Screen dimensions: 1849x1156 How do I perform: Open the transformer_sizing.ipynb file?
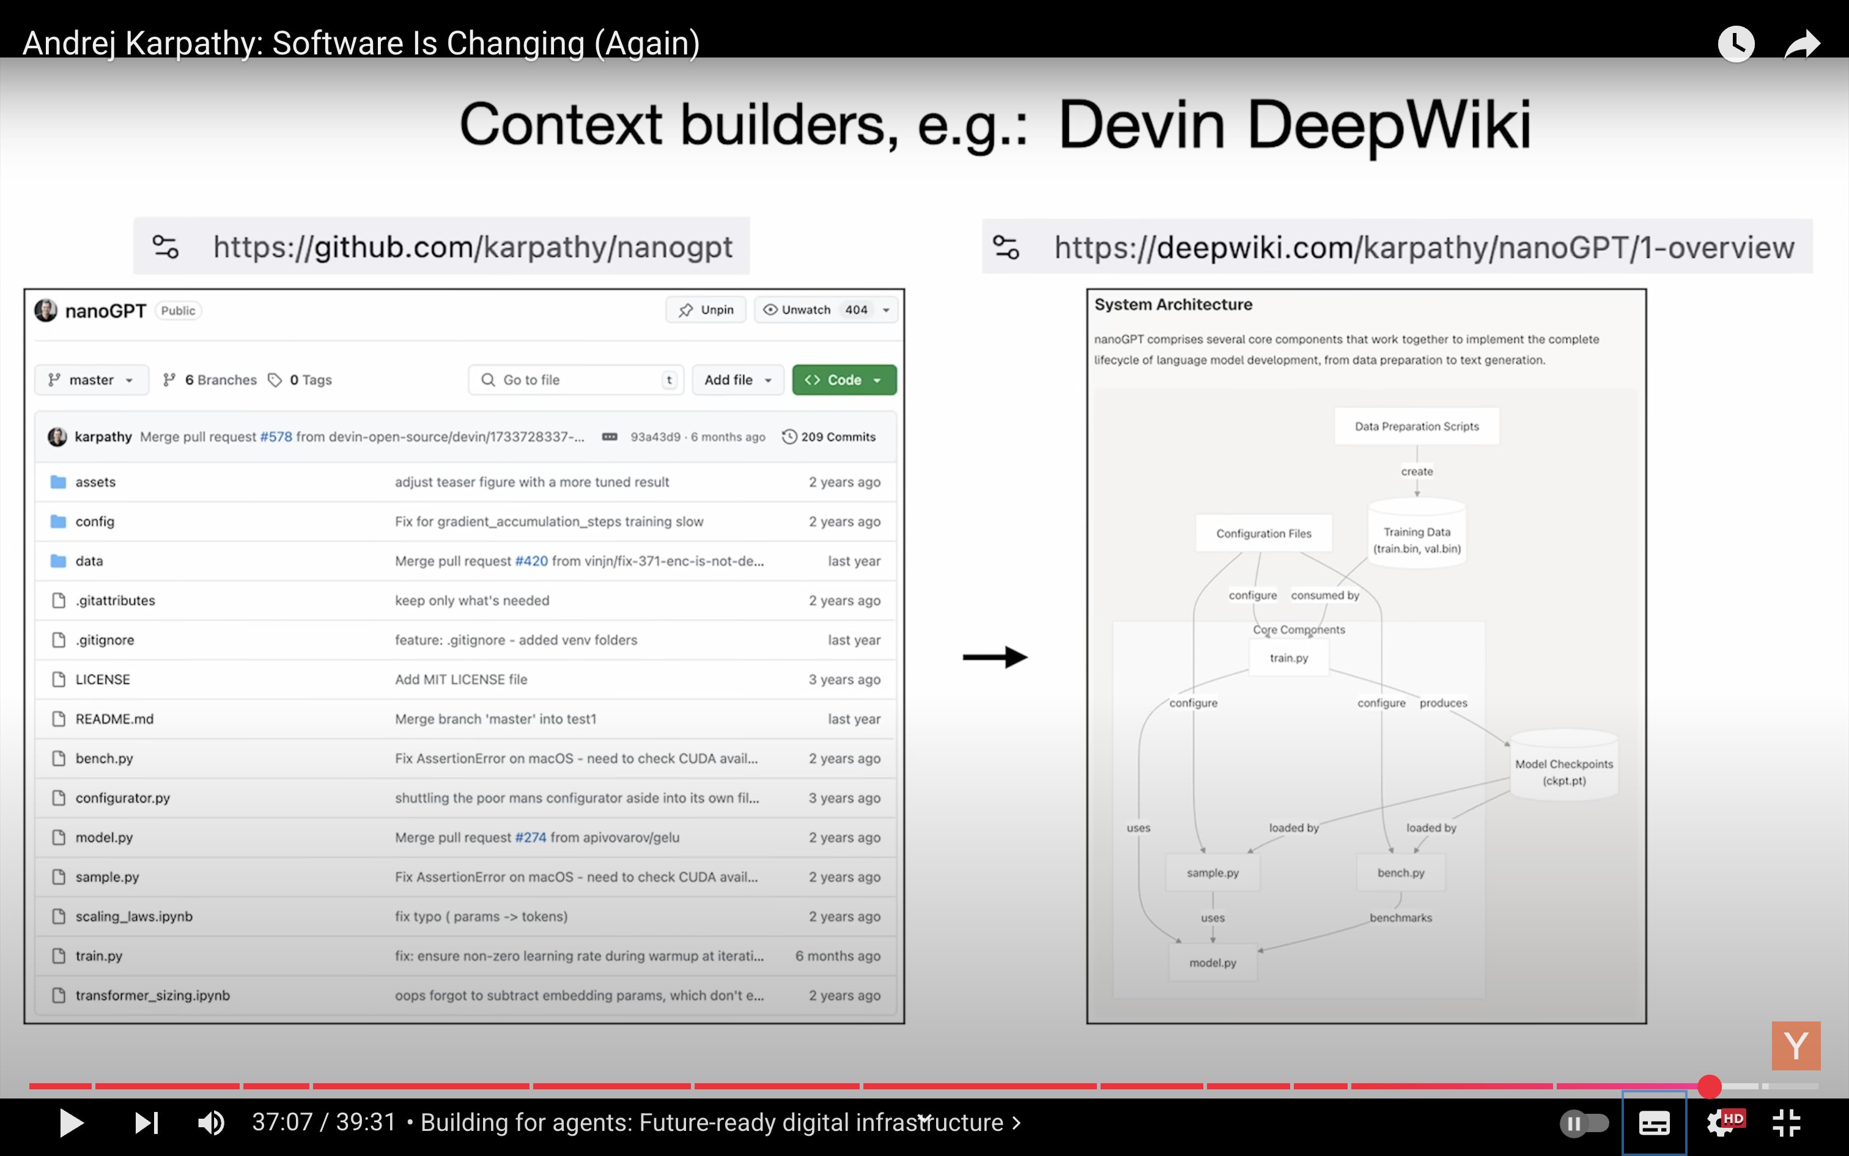click(152, 996)
